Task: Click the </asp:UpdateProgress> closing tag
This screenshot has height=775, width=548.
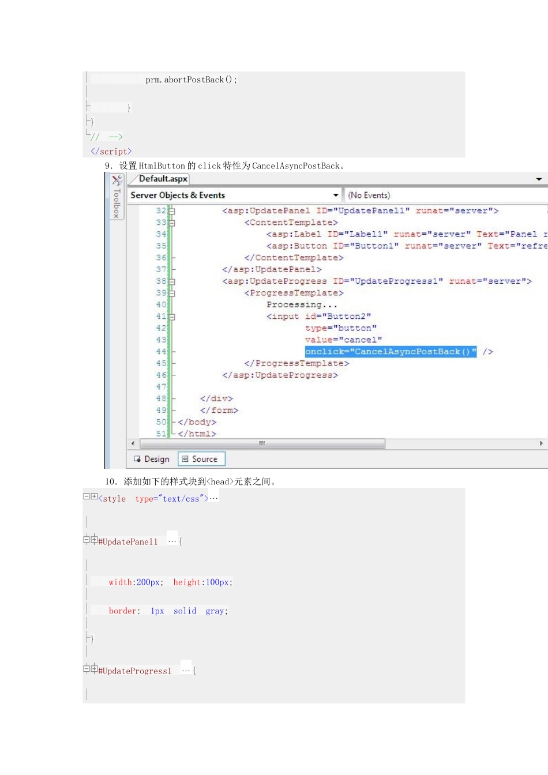Action: coord(280,375)
